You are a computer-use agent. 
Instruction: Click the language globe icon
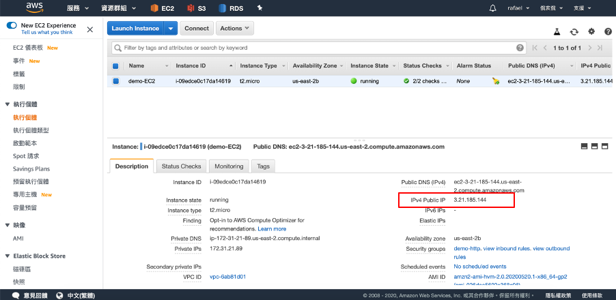[x=59, y=295]
